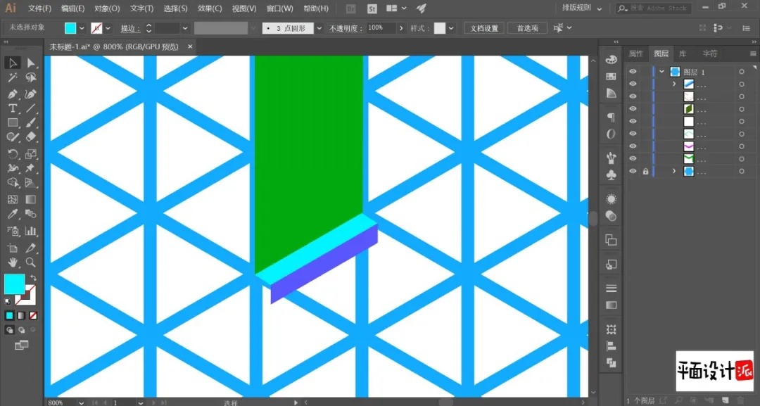The width and height of the screenshot is (760, 406).
Task: Select the Eraser tool
Action: point(31,138)
